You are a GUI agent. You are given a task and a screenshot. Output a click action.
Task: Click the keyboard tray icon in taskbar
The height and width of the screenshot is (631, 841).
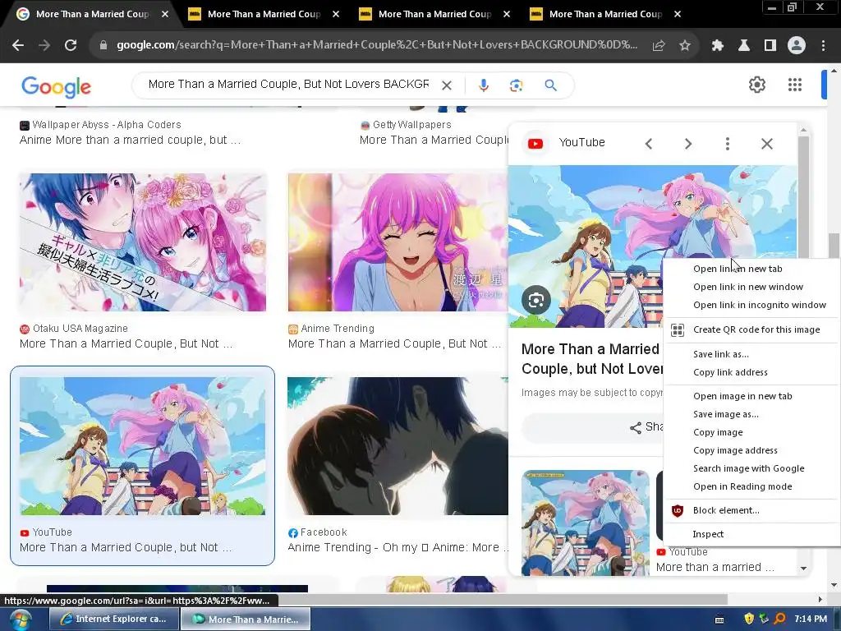tap(719, 619)
